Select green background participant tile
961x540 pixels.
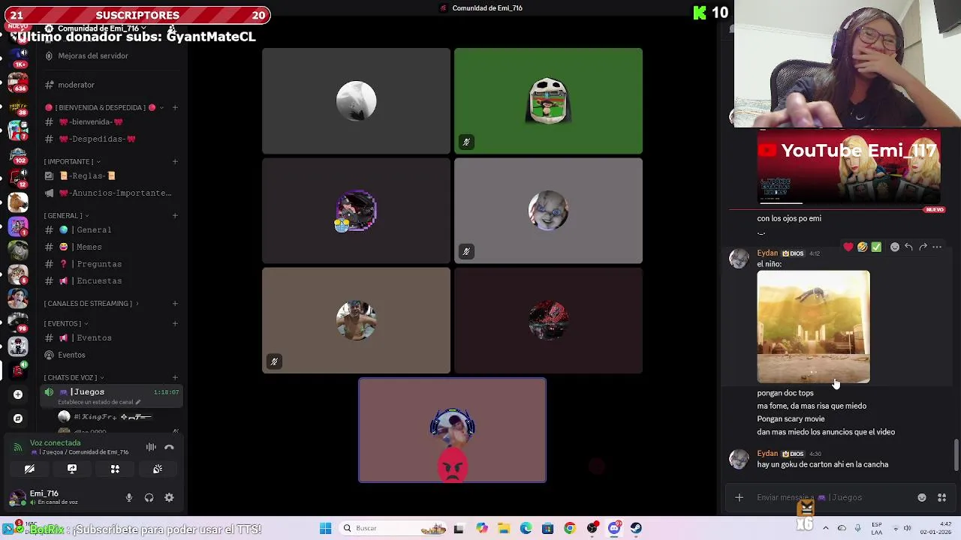pyautogui.click(x=548, y=100)
